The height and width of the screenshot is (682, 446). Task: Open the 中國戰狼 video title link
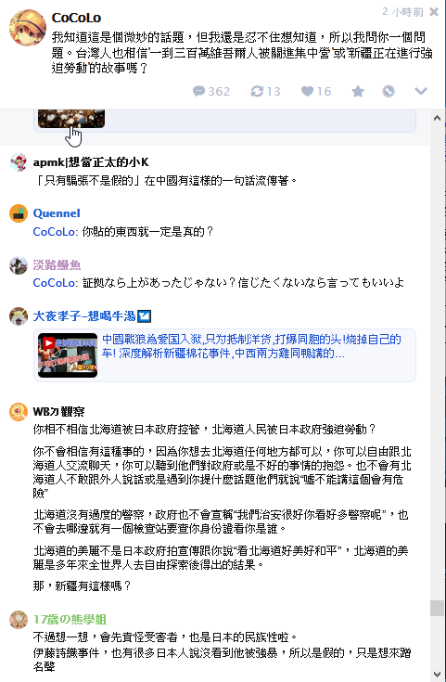[251, 346]
